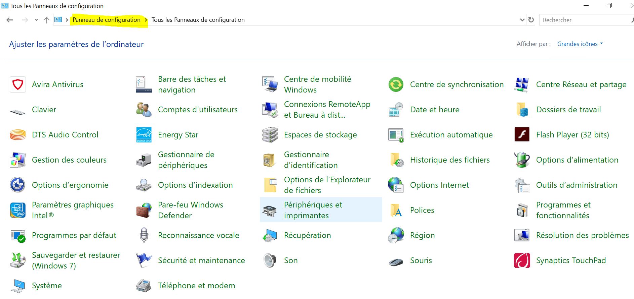The image size is (634, 299).
Task: Expand the address bar history dropdown
Action: coord(522,20)
